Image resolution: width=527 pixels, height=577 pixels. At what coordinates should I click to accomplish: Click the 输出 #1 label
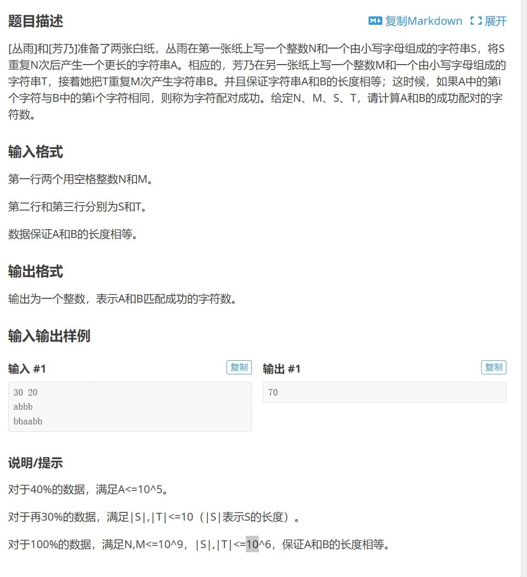click(x=282, y=368)
